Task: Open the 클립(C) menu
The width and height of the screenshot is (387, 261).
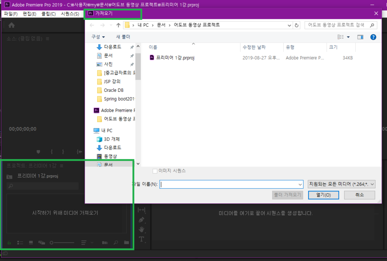Action: pos(48,14)
